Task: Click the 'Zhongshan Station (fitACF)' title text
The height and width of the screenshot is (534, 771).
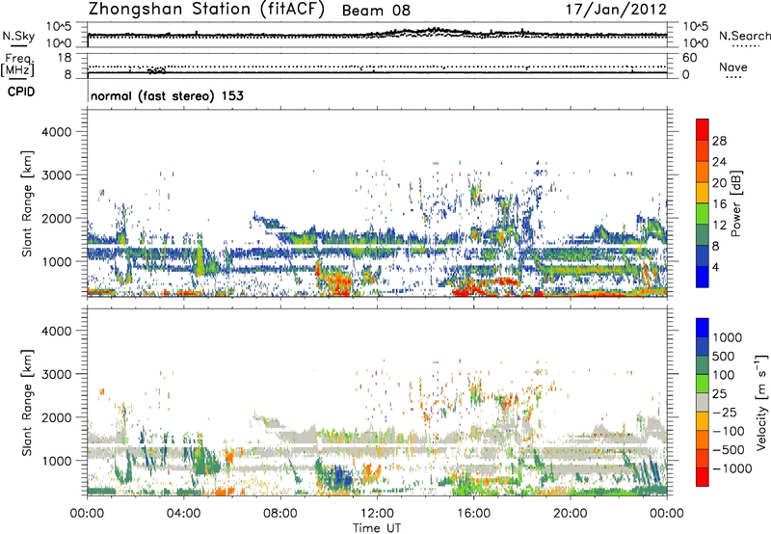Action: click(x=206, y=10)
